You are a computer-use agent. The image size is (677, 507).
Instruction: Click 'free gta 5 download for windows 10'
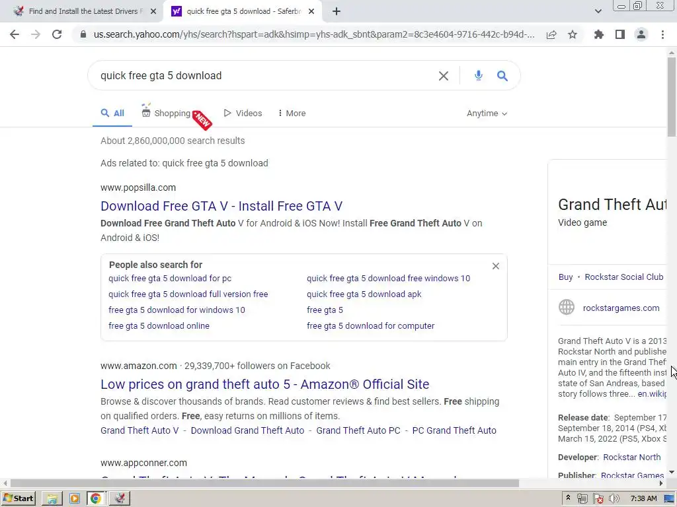(x=177, y=310)
